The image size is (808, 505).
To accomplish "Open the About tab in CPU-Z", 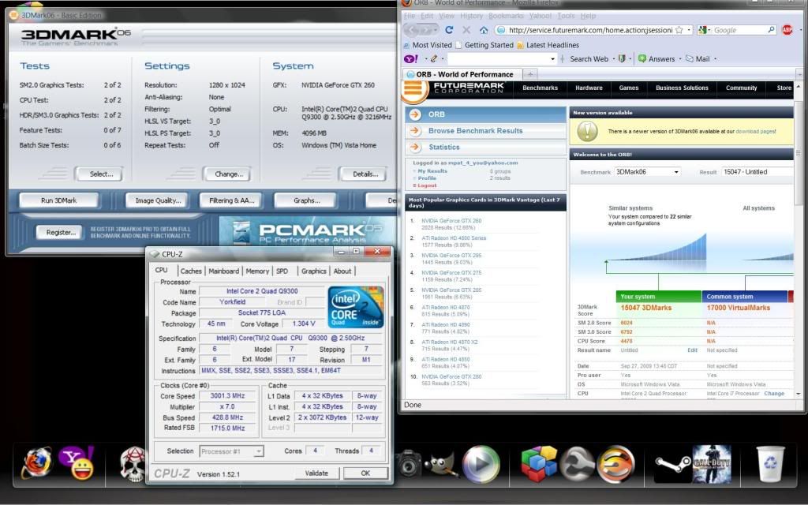I will point(342,271).
